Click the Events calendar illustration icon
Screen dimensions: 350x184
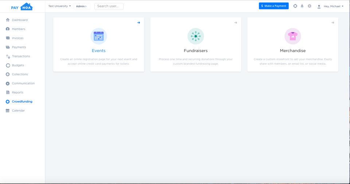(99, 36)
